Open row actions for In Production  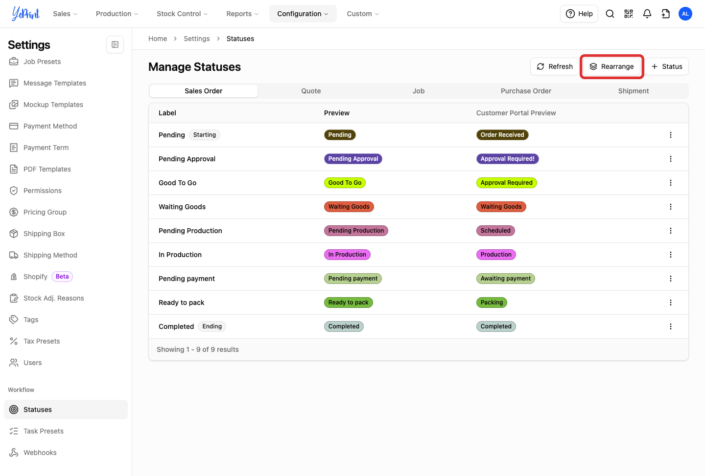pos(671,255)
